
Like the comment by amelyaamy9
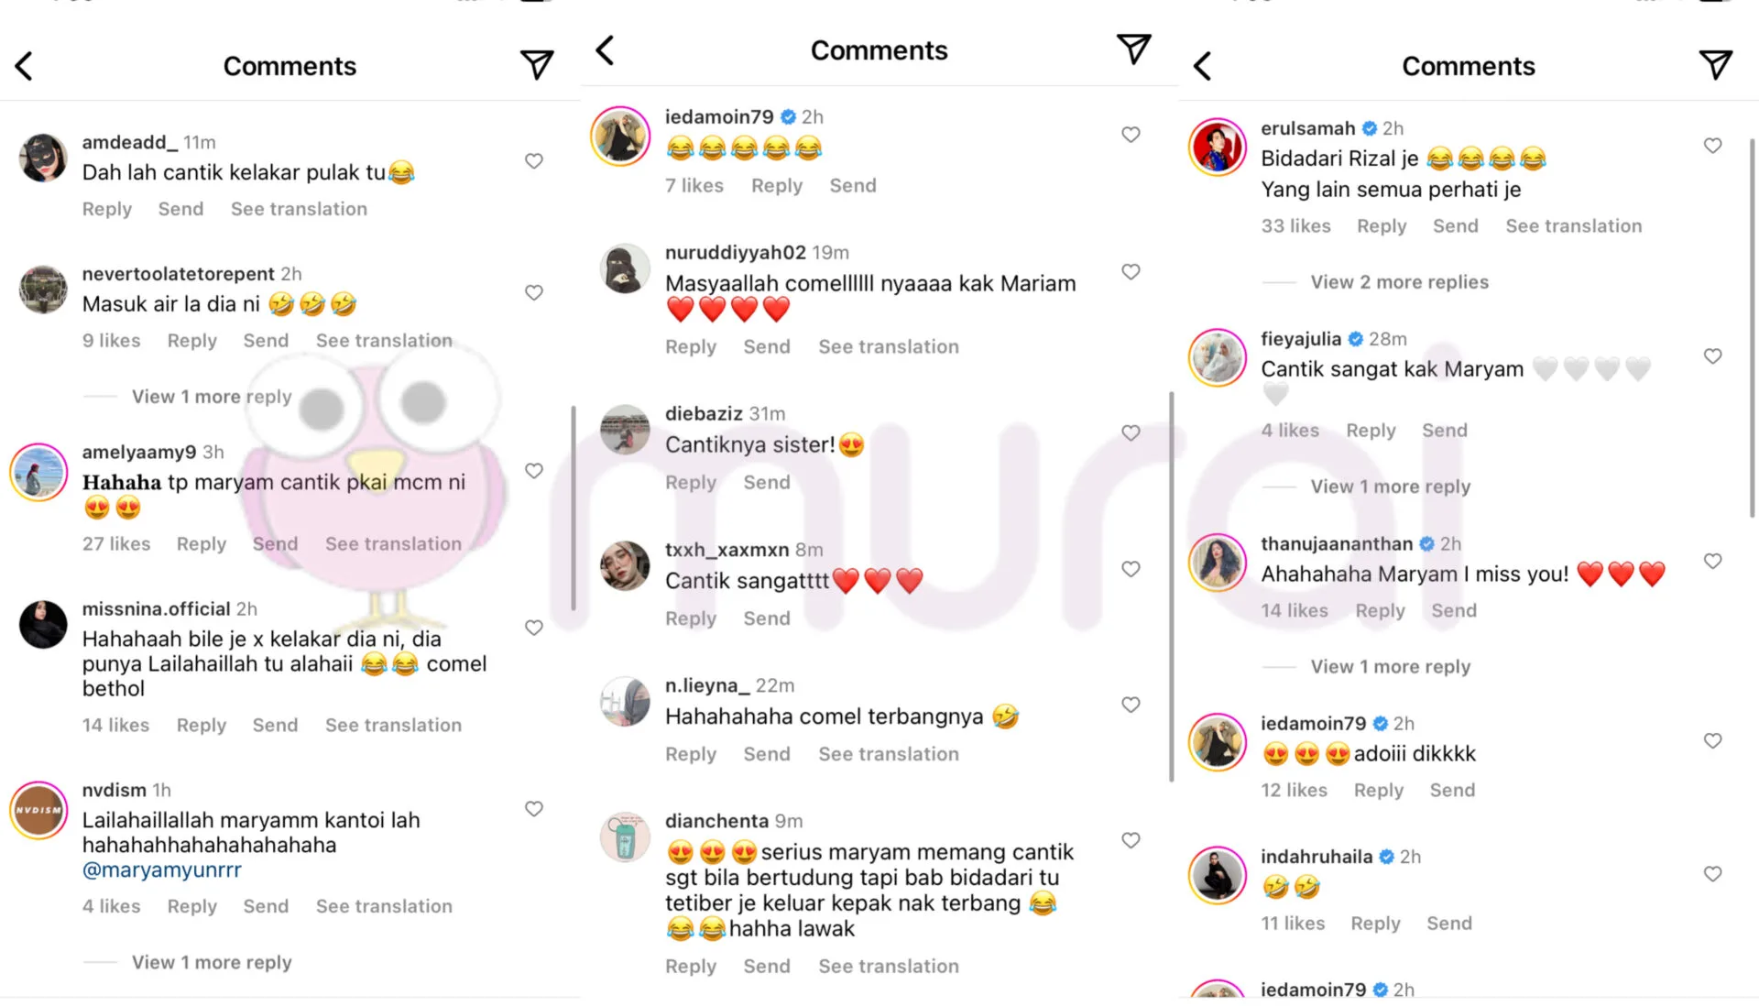tap(534, 471)
